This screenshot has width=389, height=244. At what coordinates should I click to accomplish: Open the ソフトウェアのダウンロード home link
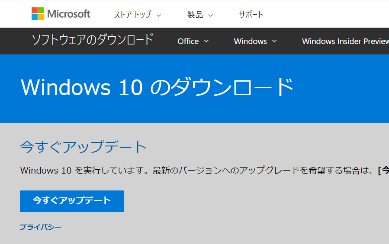point(93,40)
